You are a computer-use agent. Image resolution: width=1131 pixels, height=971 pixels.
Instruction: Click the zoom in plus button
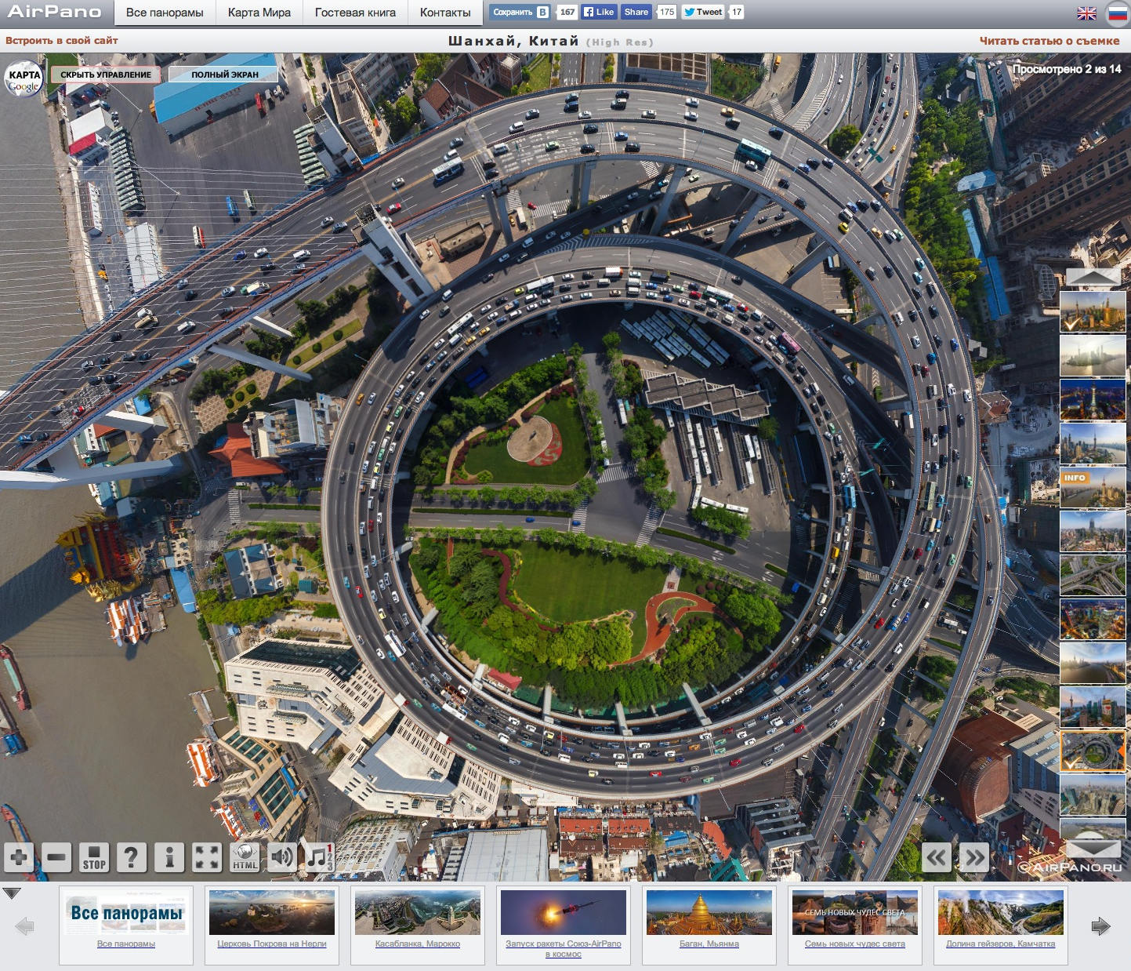(x=19, y=857)
